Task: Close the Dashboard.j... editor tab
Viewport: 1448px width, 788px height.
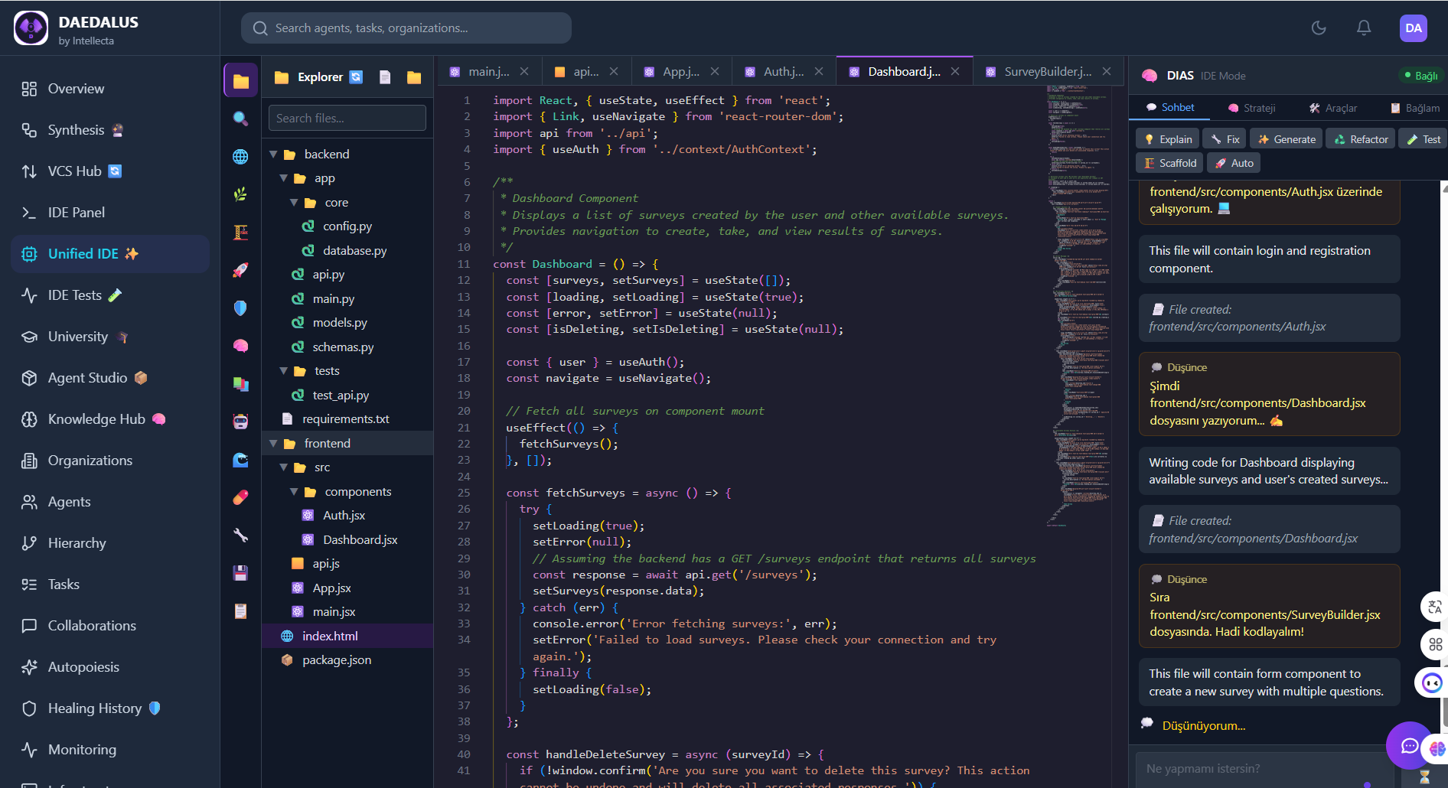Action: [955, 71]
